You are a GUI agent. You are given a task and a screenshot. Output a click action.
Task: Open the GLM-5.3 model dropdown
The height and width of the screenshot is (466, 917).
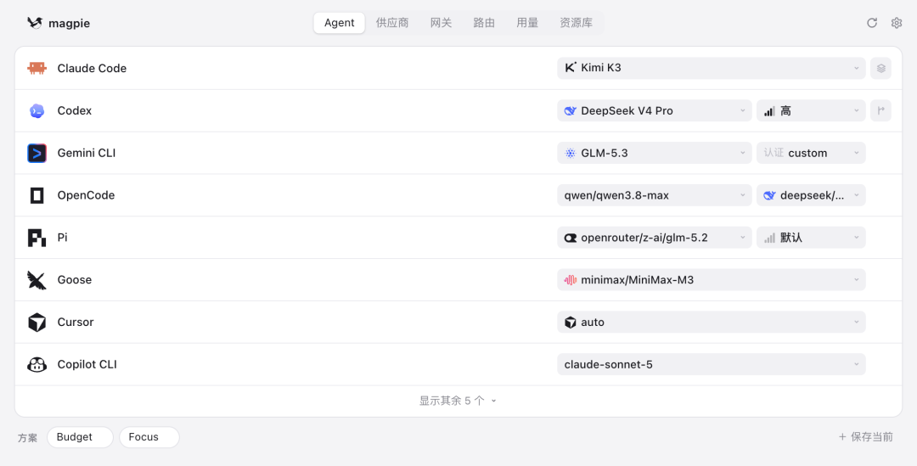655,153
